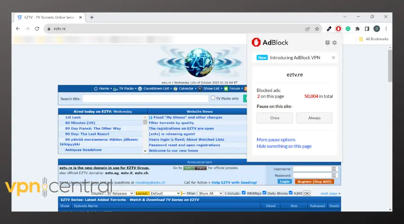The image size is (404, 224).
Task: Open Chrome's three-dot menu
Action: click(386, 29)
